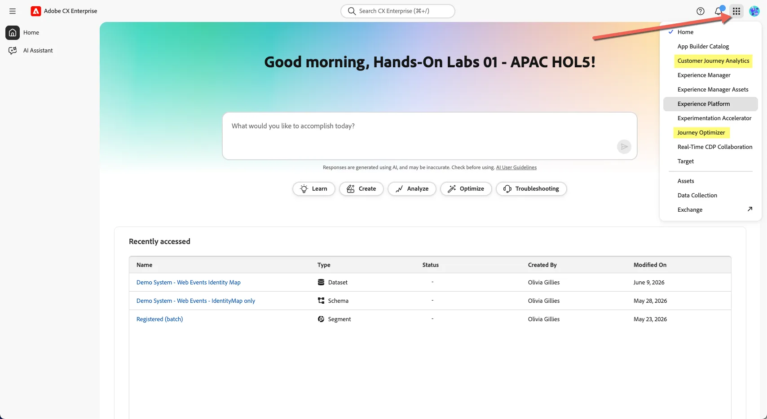Click the Exchange external link arrow
The height and width of the screenshot is (419, 767).
coord(749,209)
